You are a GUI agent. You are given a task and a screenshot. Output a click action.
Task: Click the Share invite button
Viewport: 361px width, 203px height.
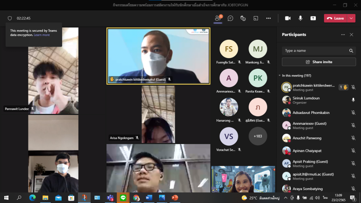tap(319, 62)
